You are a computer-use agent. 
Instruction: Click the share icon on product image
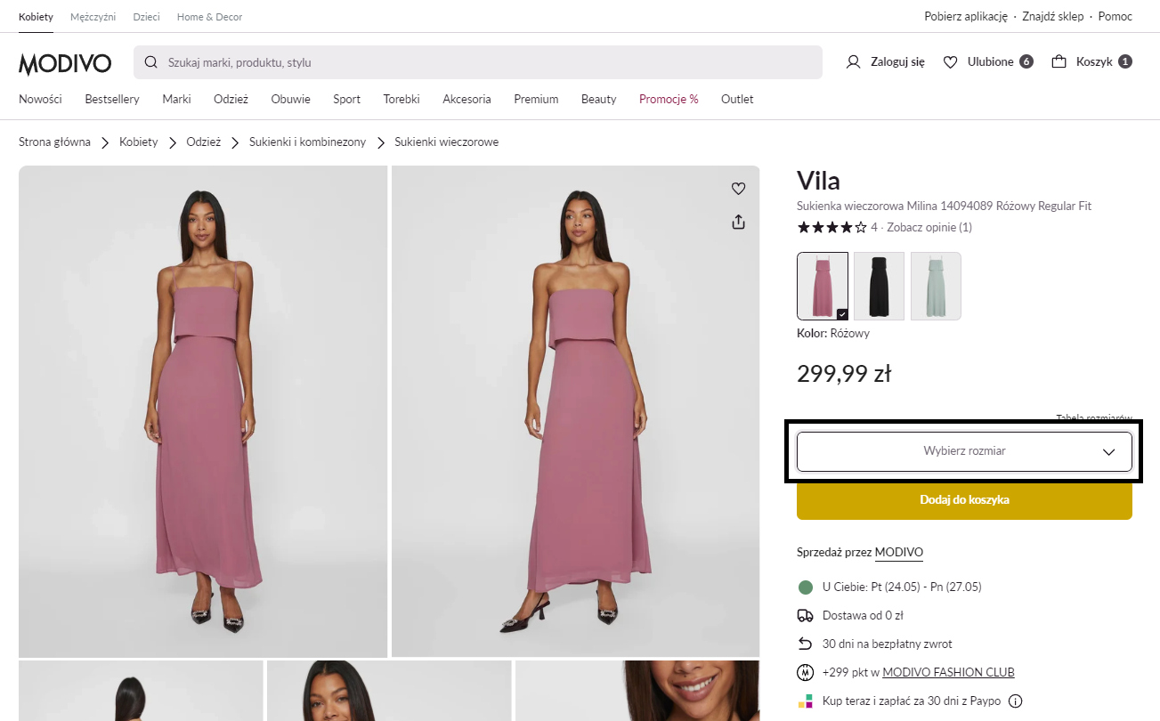(x=738, y=223)
